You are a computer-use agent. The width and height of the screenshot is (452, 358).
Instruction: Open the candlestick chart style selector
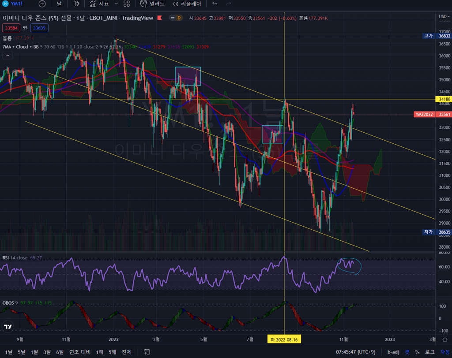click(76, 4)
